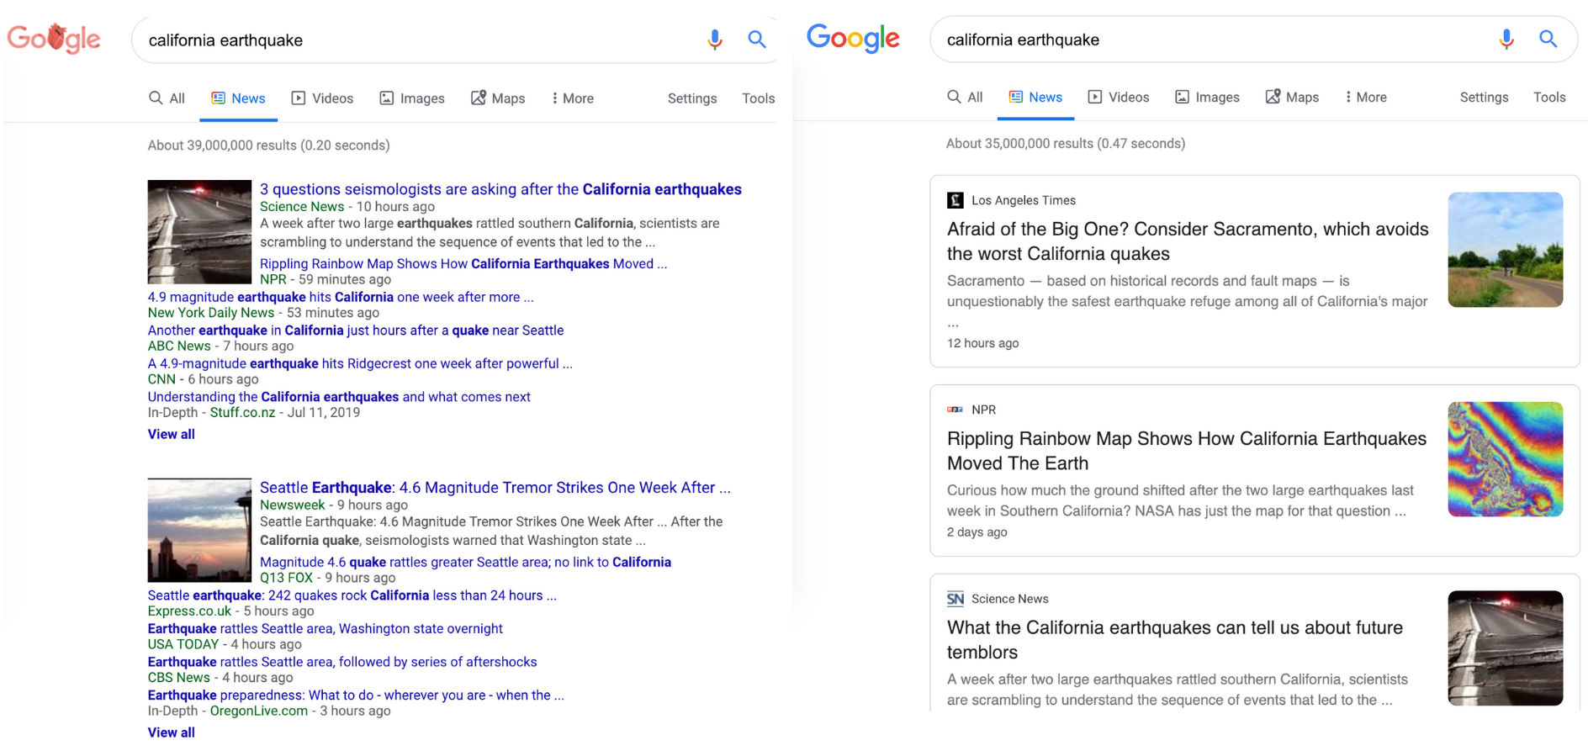Open '4.9 magnitude earthquake hits California' link

point(341,297)
